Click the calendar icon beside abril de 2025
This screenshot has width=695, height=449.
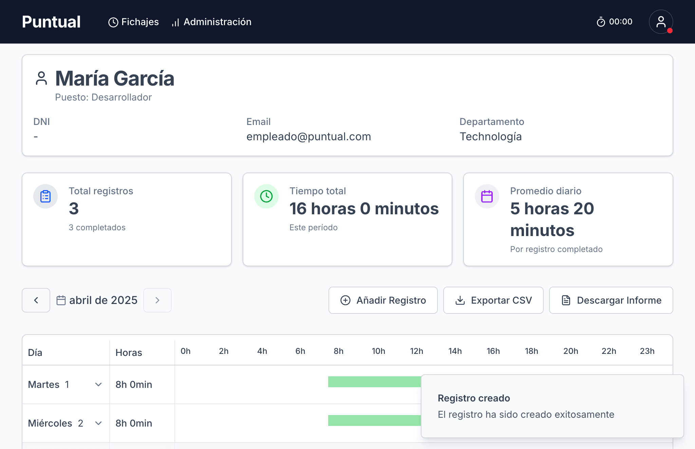[61, 300]
